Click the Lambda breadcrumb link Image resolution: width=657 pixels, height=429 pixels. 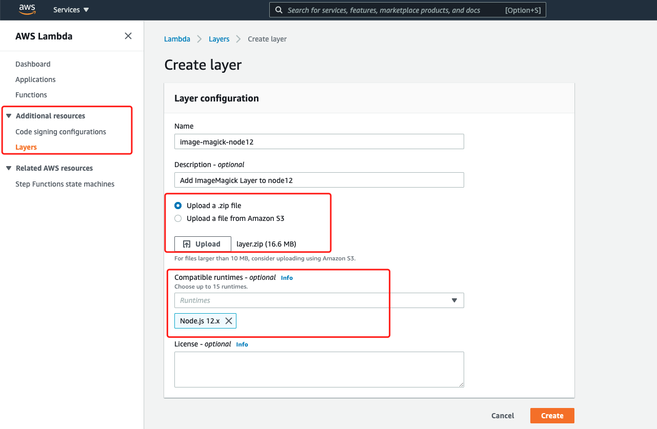click(177, 39)
